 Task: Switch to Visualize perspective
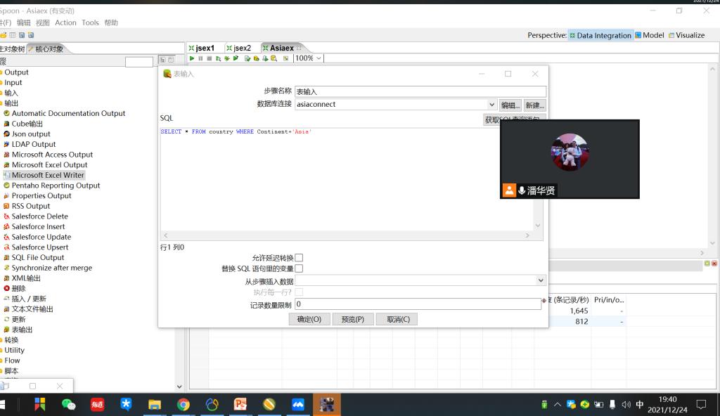point(686,35)
